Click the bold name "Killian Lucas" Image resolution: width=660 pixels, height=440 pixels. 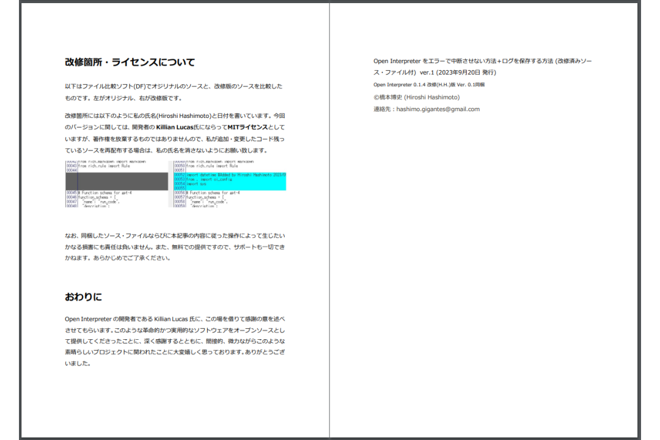(175, 127)
